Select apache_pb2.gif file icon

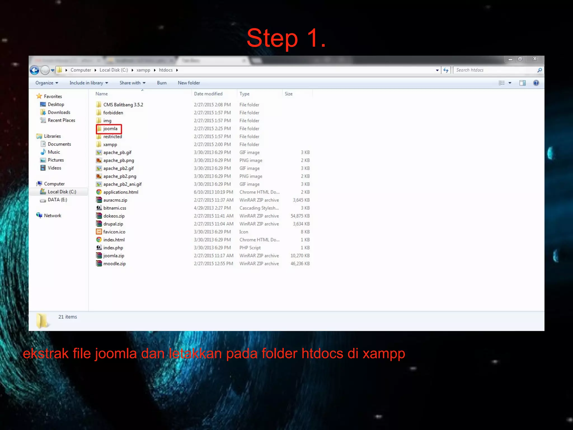99,168
